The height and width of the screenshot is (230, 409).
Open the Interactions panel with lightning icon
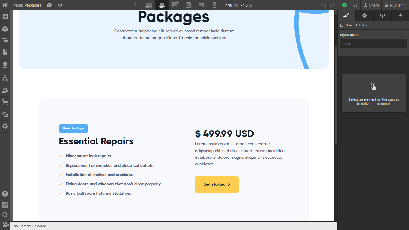[x=400, y=16]
